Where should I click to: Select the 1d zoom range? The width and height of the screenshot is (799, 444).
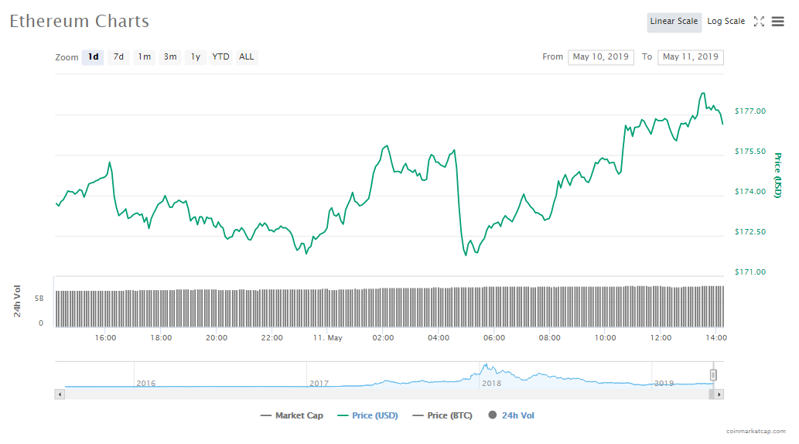93,57
